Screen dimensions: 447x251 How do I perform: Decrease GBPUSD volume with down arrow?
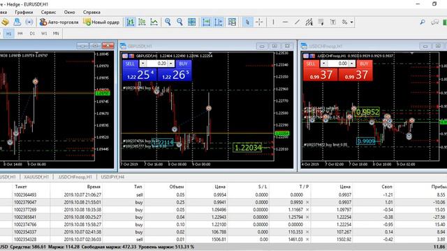[142, 63]
